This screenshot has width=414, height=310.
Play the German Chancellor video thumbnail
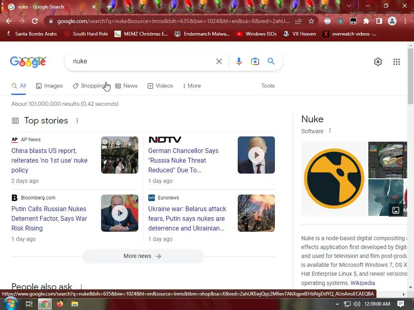pyautogui.click(x=256, y=155)
